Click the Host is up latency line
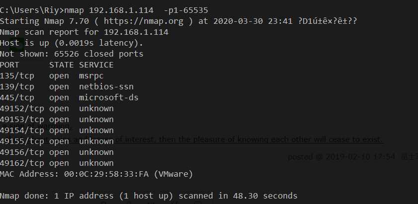Viewport: 418px width, 204px height. [72, 43]
